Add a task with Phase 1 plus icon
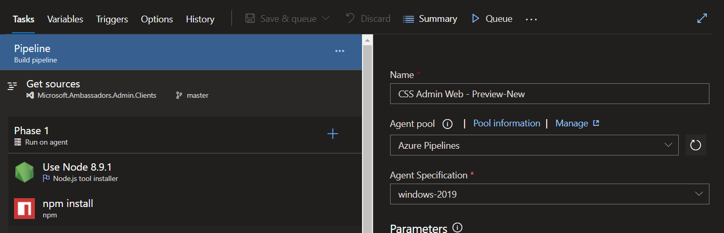Screen dimensions: 724x233 coord(333,134)
